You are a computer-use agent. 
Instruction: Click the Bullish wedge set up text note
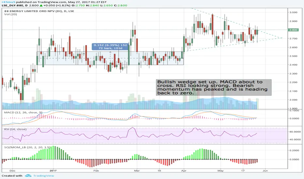(x=214, y=87)
